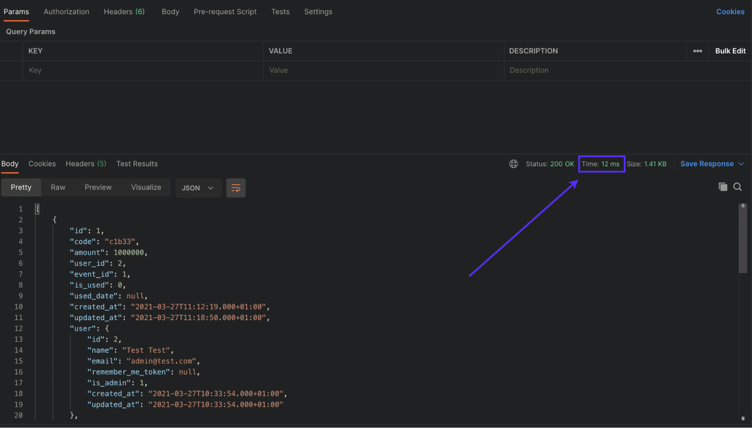Click the response panel vertical scrollbar
Viewport: 752px width, 428px height.
pyautogui.click(x=743, y=237)
